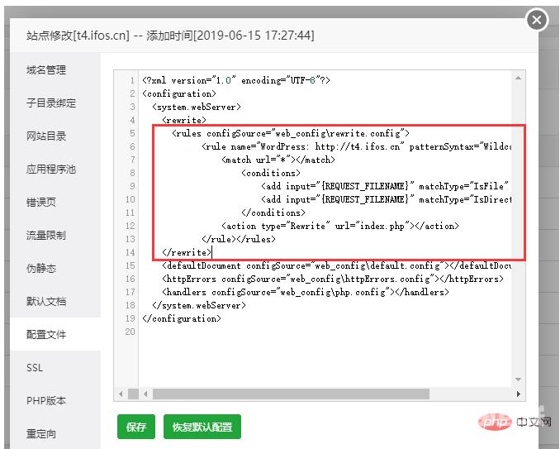Close the site modification dialog

(x=537, y=20)
